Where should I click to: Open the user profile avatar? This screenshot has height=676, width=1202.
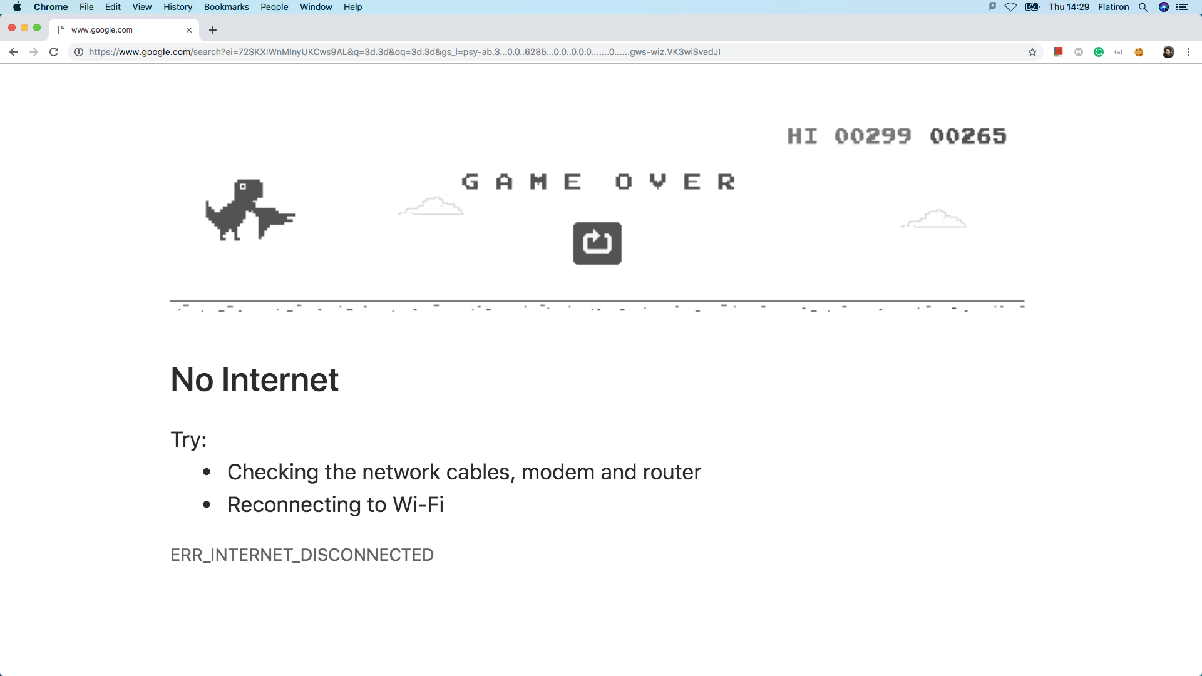[x=1168, y=52]
